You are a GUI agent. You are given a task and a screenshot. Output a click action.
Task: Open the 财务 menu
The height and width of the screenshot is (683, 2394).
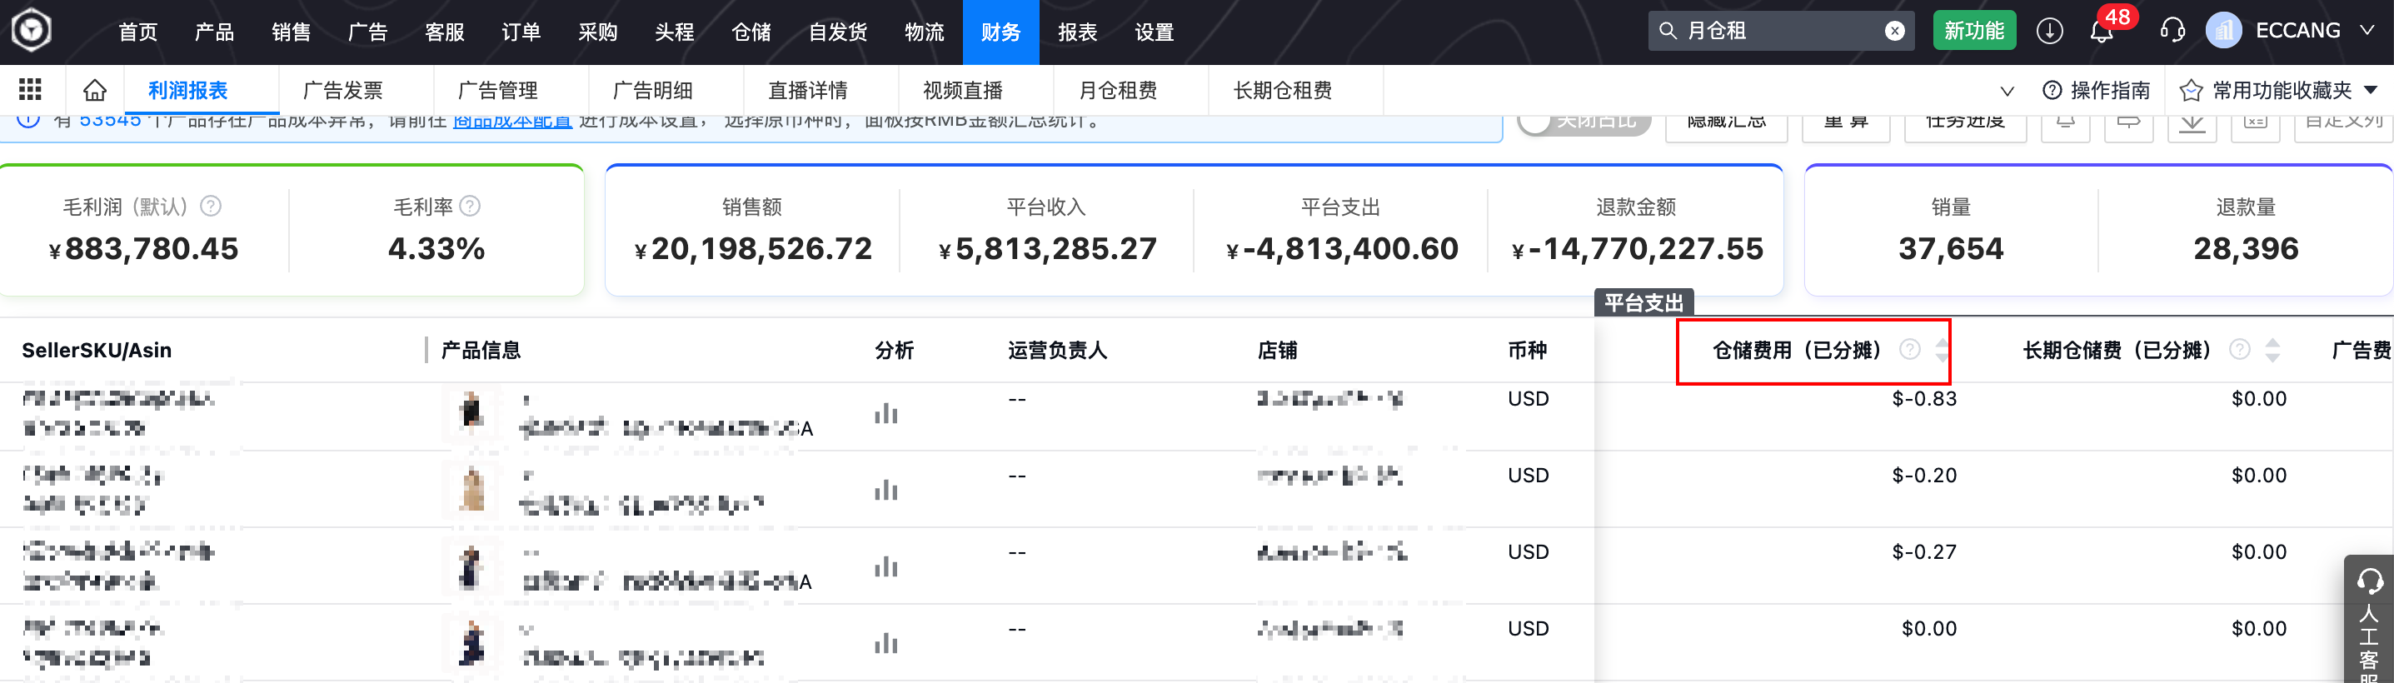coord(1000,32)
